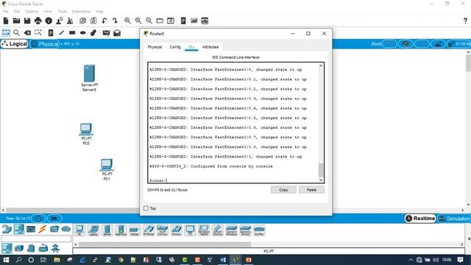The height and width of the screenshot is (265, 471).
Task: Select Multiuser Connection cloud category
Action: (65, 229)
